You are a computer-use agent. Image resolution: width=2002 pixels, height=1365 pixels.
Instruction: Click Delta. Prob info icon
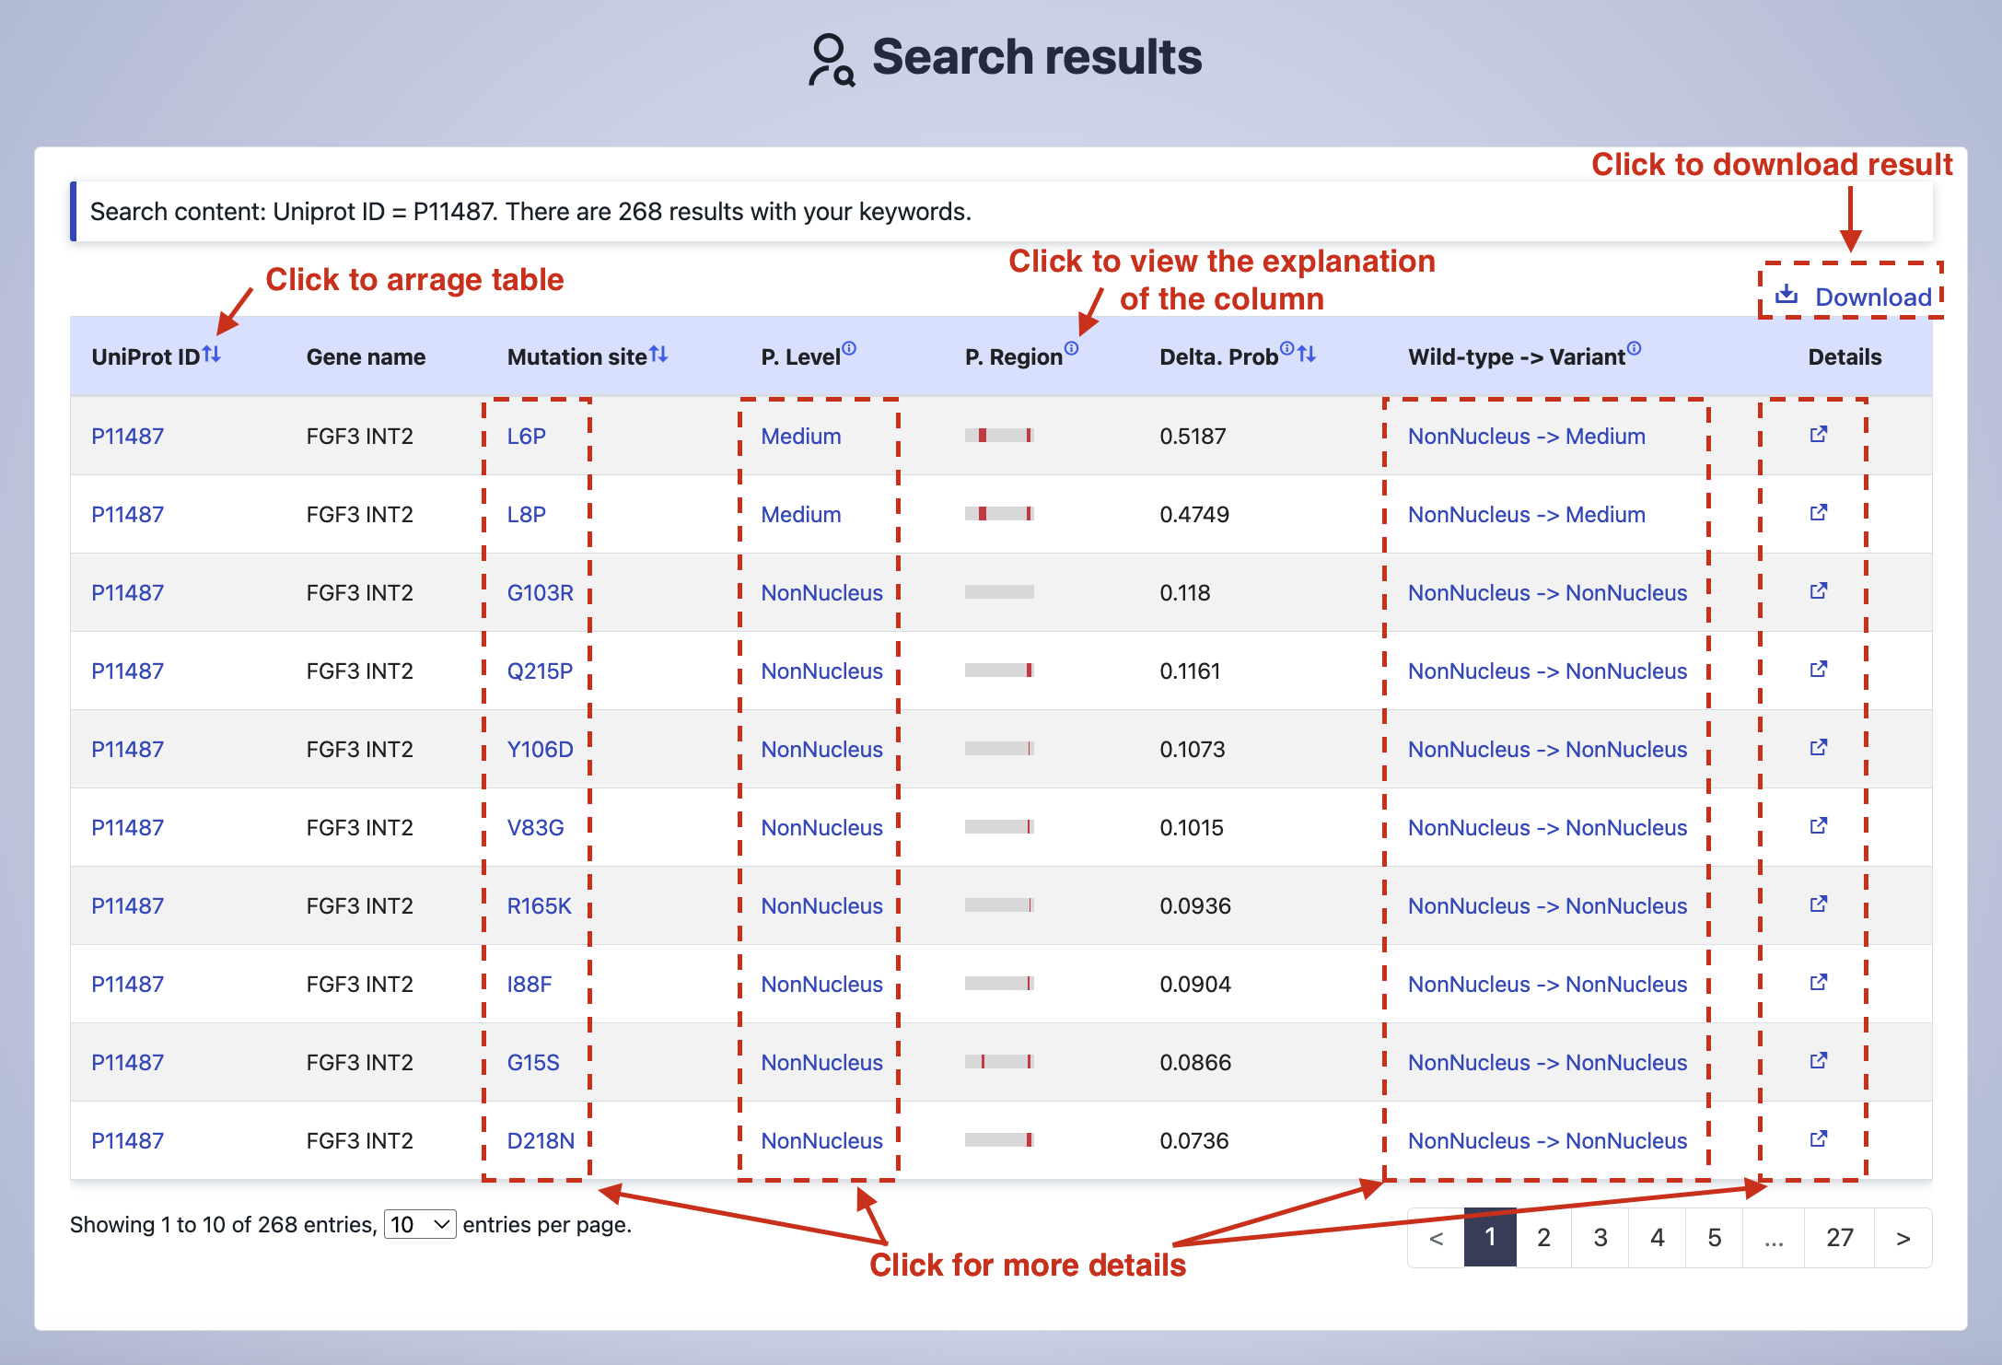pos(1287,348)
